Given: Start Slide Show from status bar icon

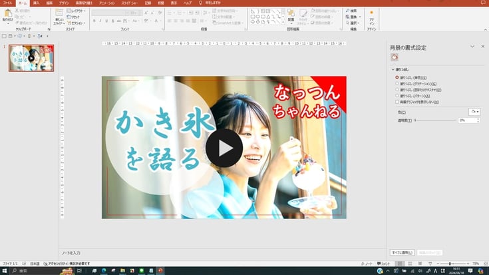Looking at the screenshot, I should [430, 264].
